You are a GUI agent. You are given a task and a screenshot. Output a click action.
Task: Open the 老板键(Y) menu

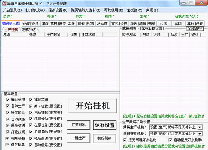[134, 10]
